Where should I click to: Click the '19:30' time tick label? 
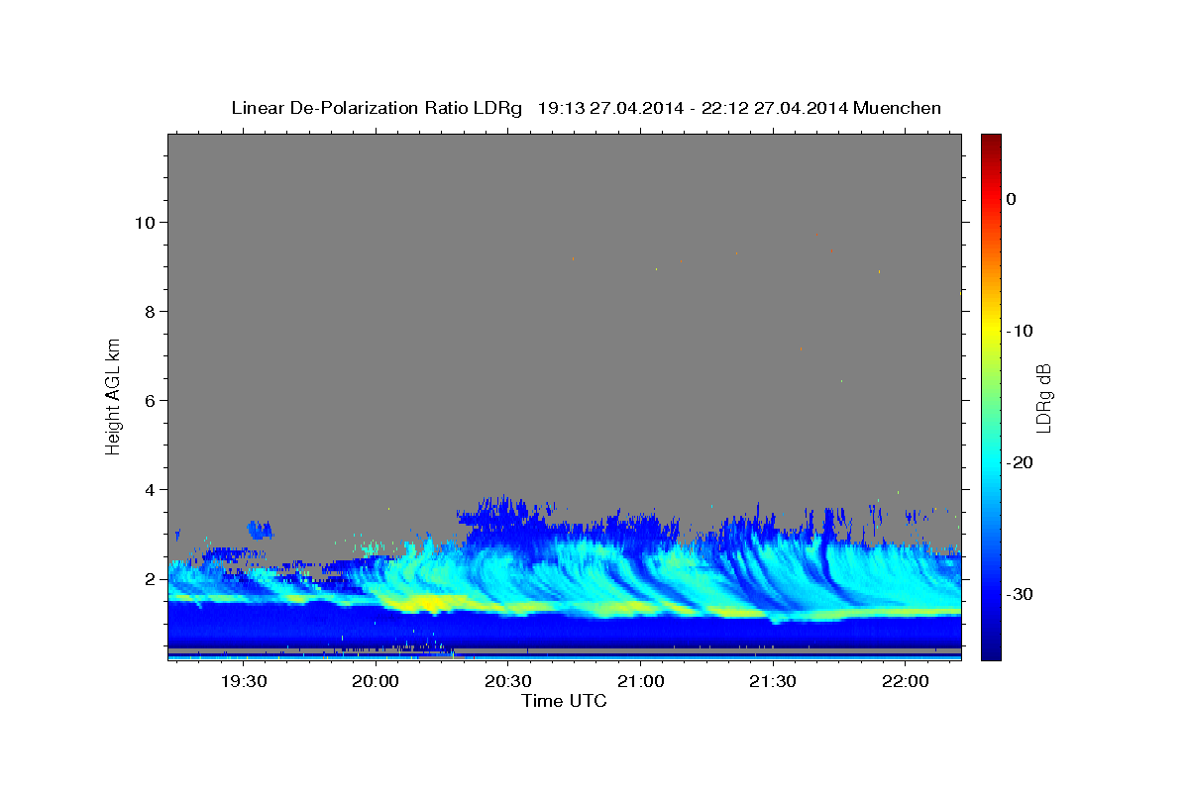click(x=243, y=681)
